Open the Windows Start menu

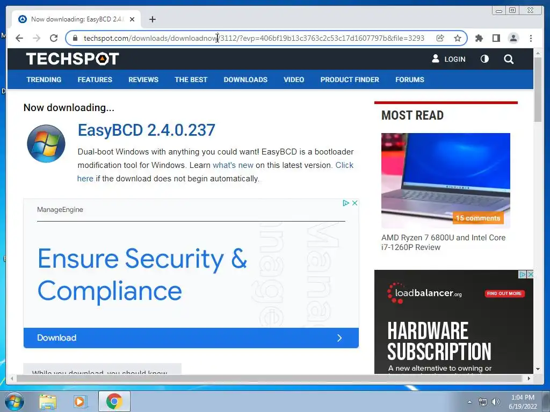14,401
